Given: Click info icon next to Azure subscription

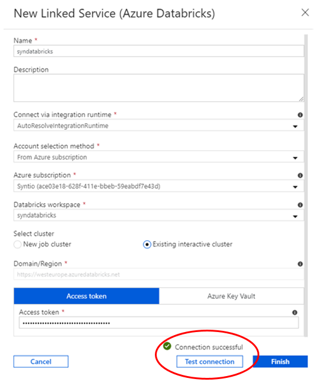Looking at the screenshot, I should [300, 176].
